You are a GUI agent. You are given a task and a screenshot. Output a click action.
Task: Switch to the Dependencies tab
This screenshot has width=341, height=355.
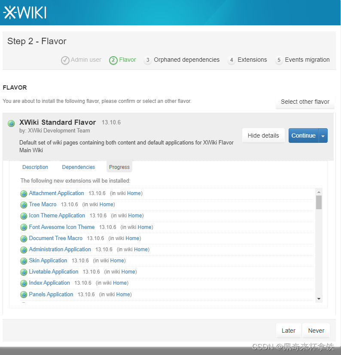[79, 167]
